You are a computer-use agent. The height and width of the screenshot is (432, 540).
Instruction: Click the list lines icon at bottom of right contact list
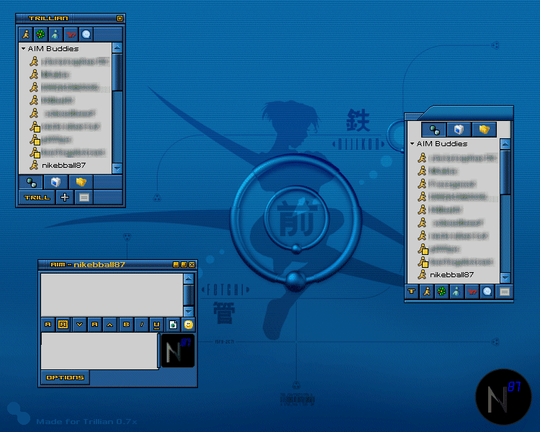[x=504, y=292]
